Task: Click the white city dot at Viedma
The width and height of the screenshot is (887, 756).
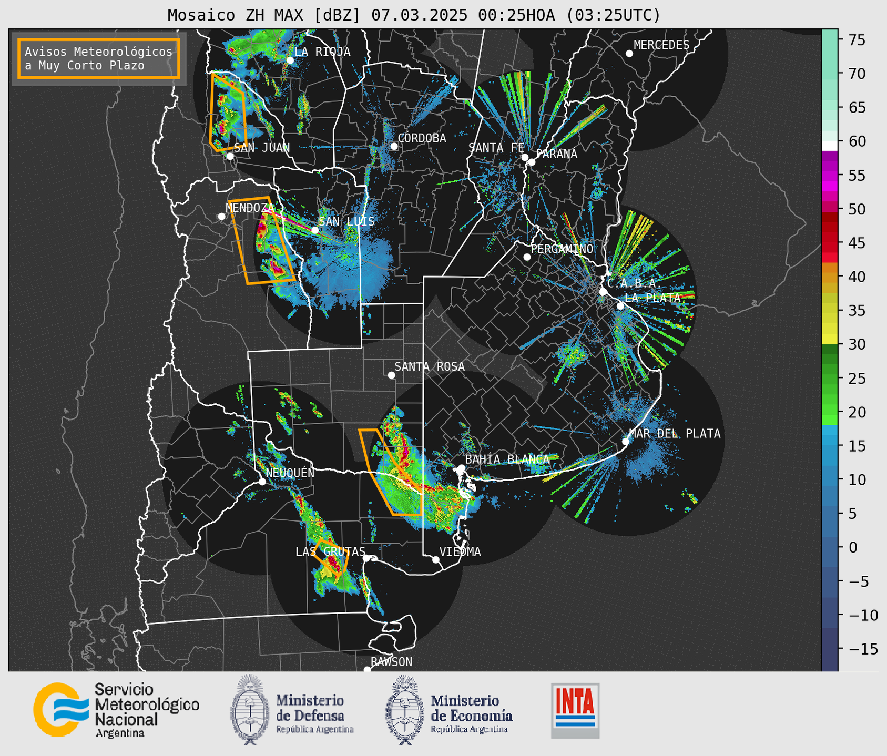Action: point(436,559)
